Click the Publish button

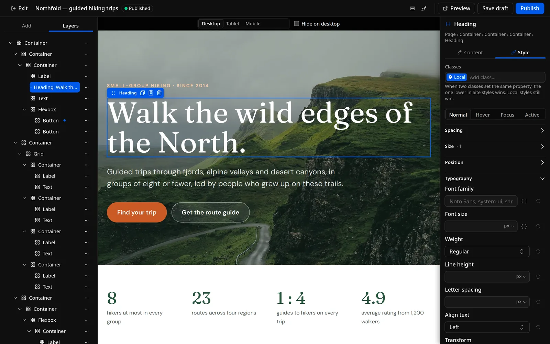point(530,8)
